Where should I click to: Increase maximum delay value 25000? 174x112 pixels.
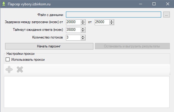112,21
